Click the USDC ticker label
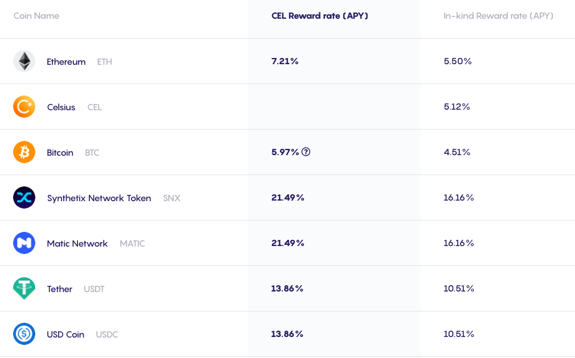The height and width of the screenshot is (358, 575). 107,335
